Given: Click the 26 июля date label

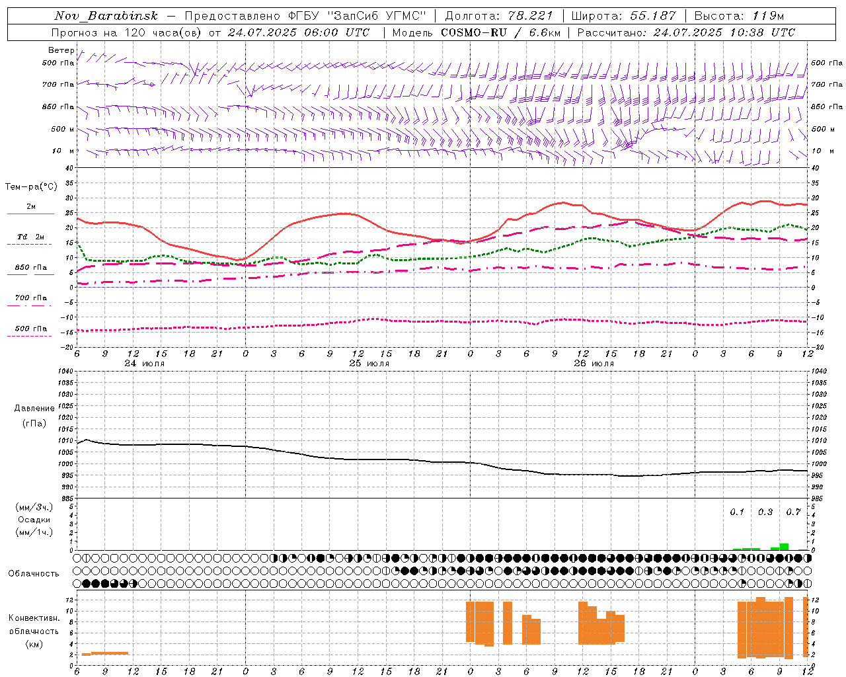Looking at the screenshot, I should (594, 364).
